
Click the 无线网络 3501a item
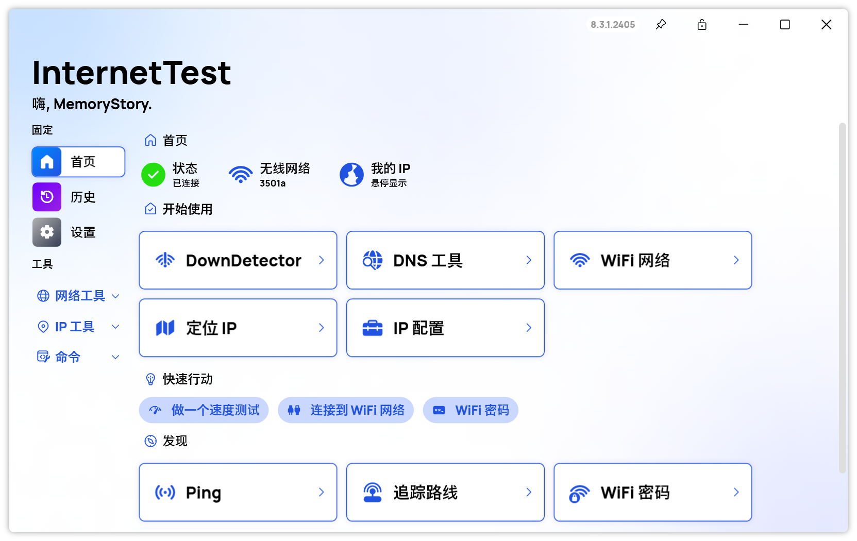pos(270,175)
